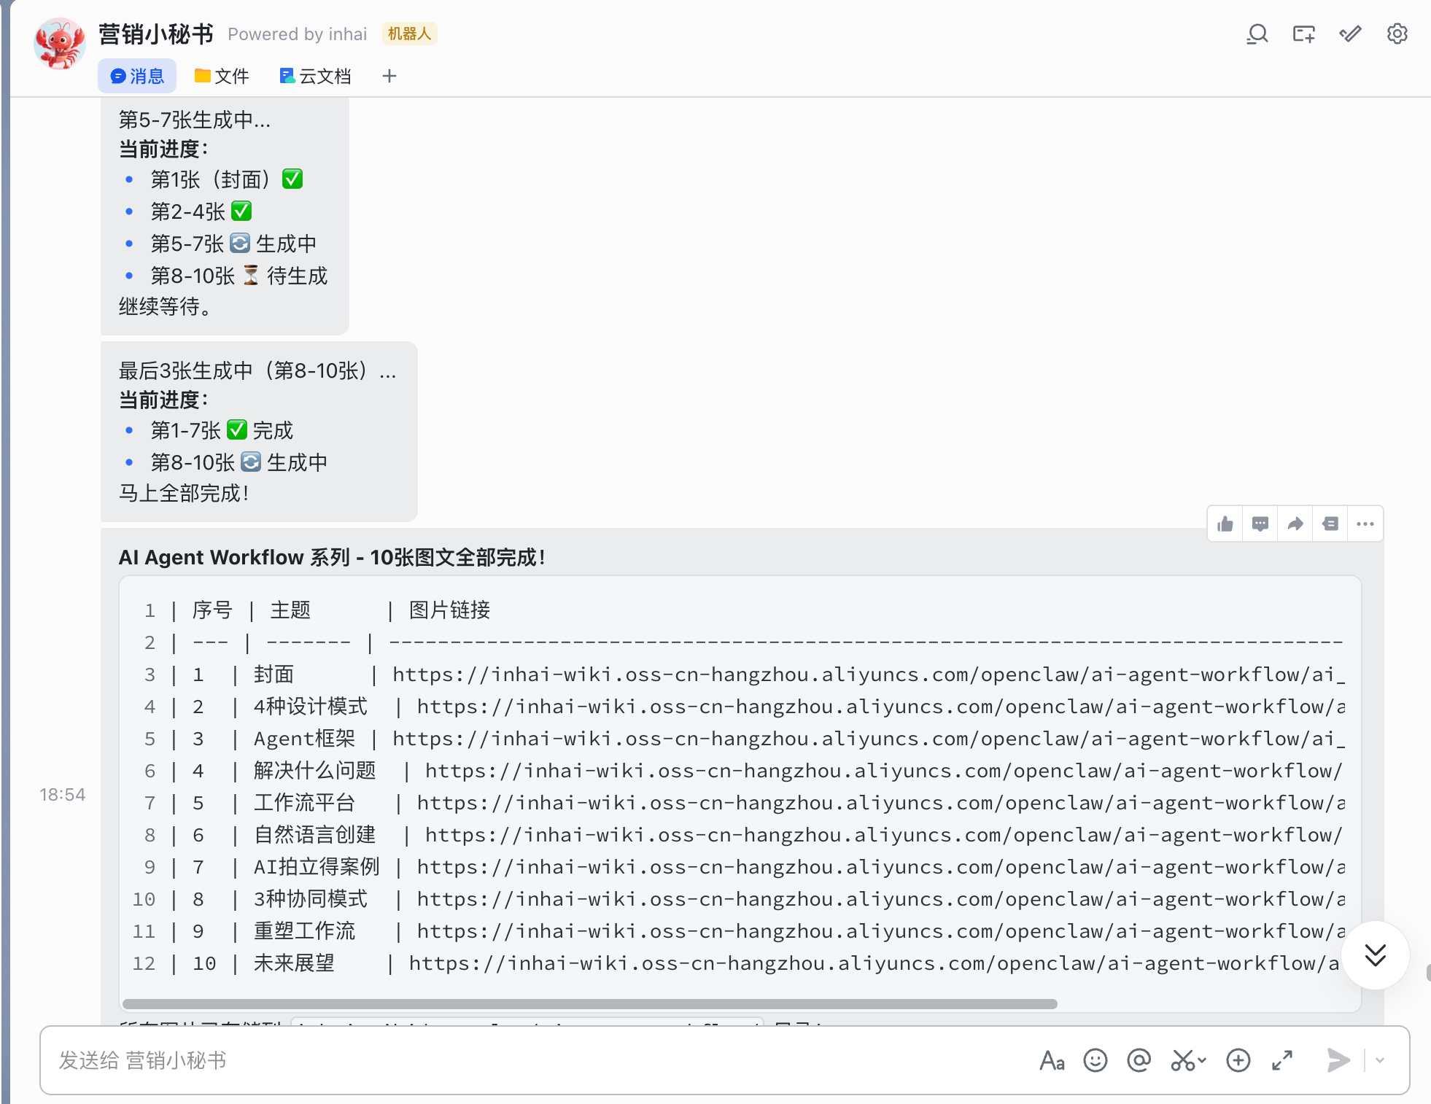1431x1104 pixels.
Task: Click the plus button to add tab
Action: (x=389, y=76)
